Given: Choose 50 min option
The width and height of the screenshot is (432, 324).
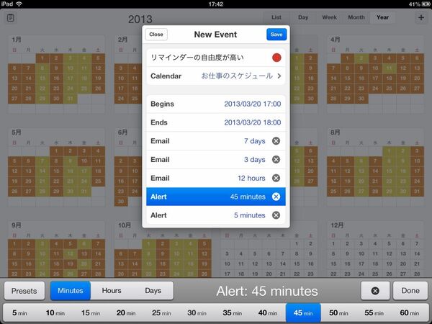Looking at the screenshot, I should pos(338,313).
